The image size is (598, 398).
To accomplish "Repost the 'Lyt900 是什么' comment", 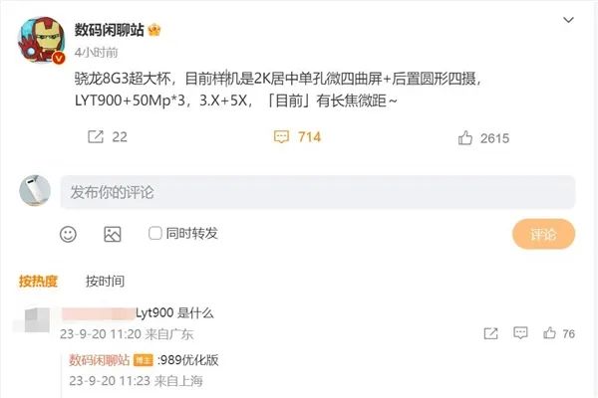I will coord(490,333).
